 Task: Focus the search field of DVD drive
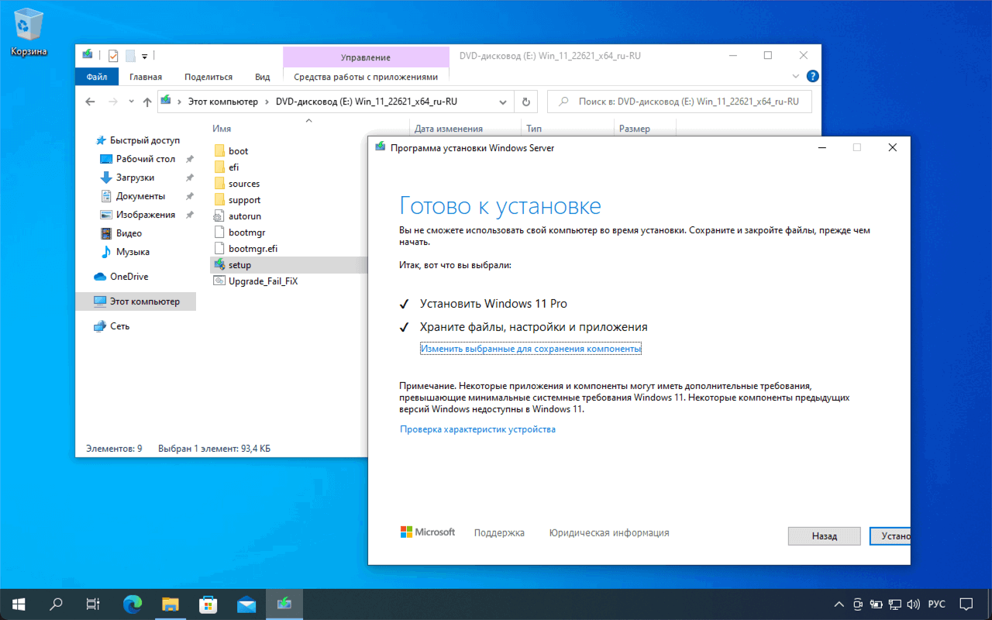tap(679, 102)
